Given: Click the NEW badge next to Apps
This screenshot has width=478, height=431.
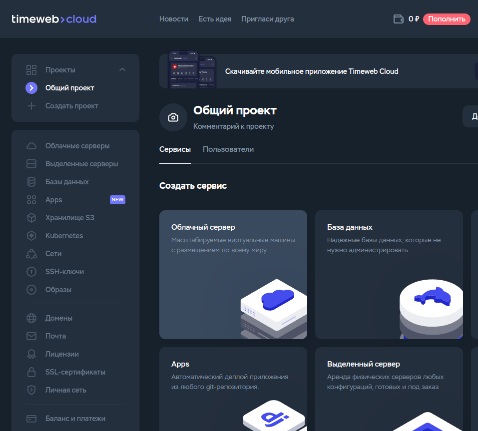Looking at the screenshot, I should tap(117, 200).
